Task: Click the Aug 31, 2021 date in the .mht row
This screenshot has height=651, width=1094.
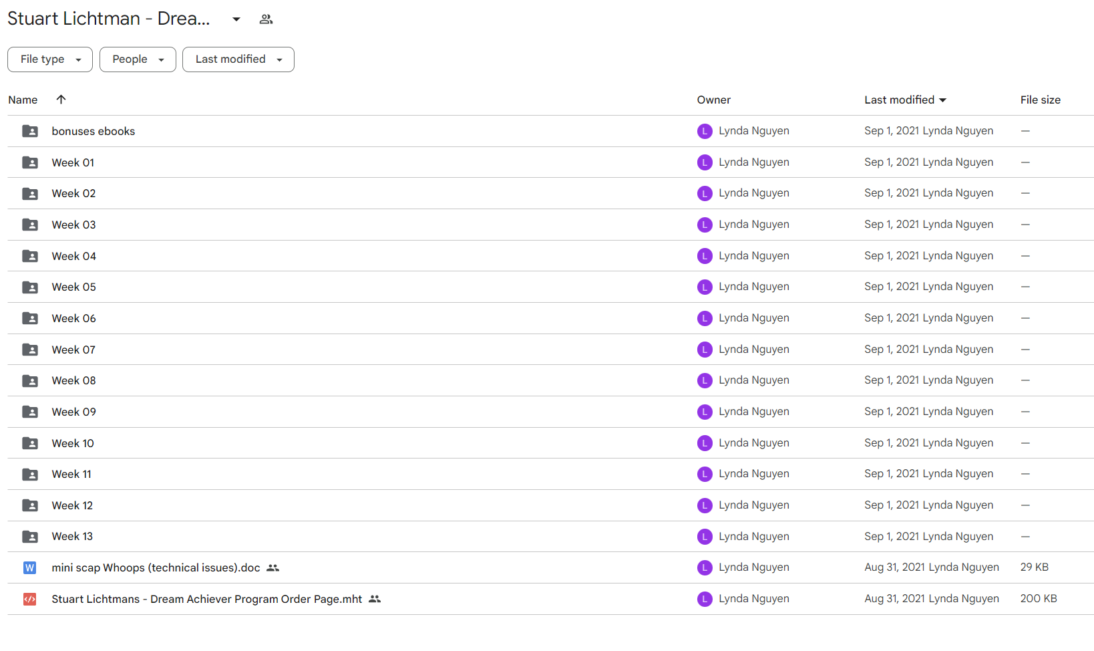Action: click(894, 599)
